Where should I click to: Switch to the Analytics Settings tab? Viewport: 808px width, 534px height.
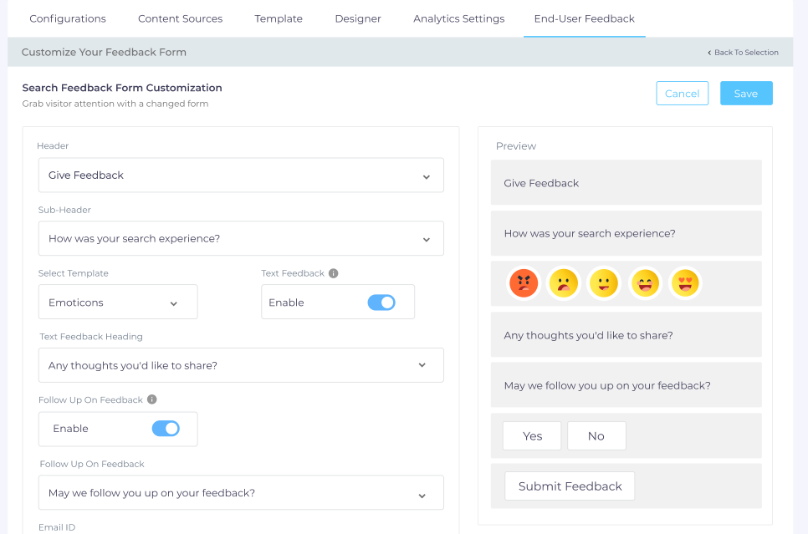(458, 18)
